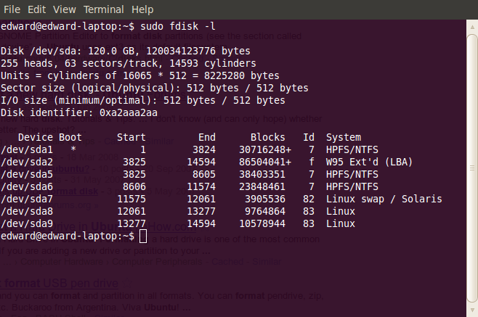Click the 'Start' column header
This screenshot has height=317, width=478.
pyautogui.click(x=131, y=137)
